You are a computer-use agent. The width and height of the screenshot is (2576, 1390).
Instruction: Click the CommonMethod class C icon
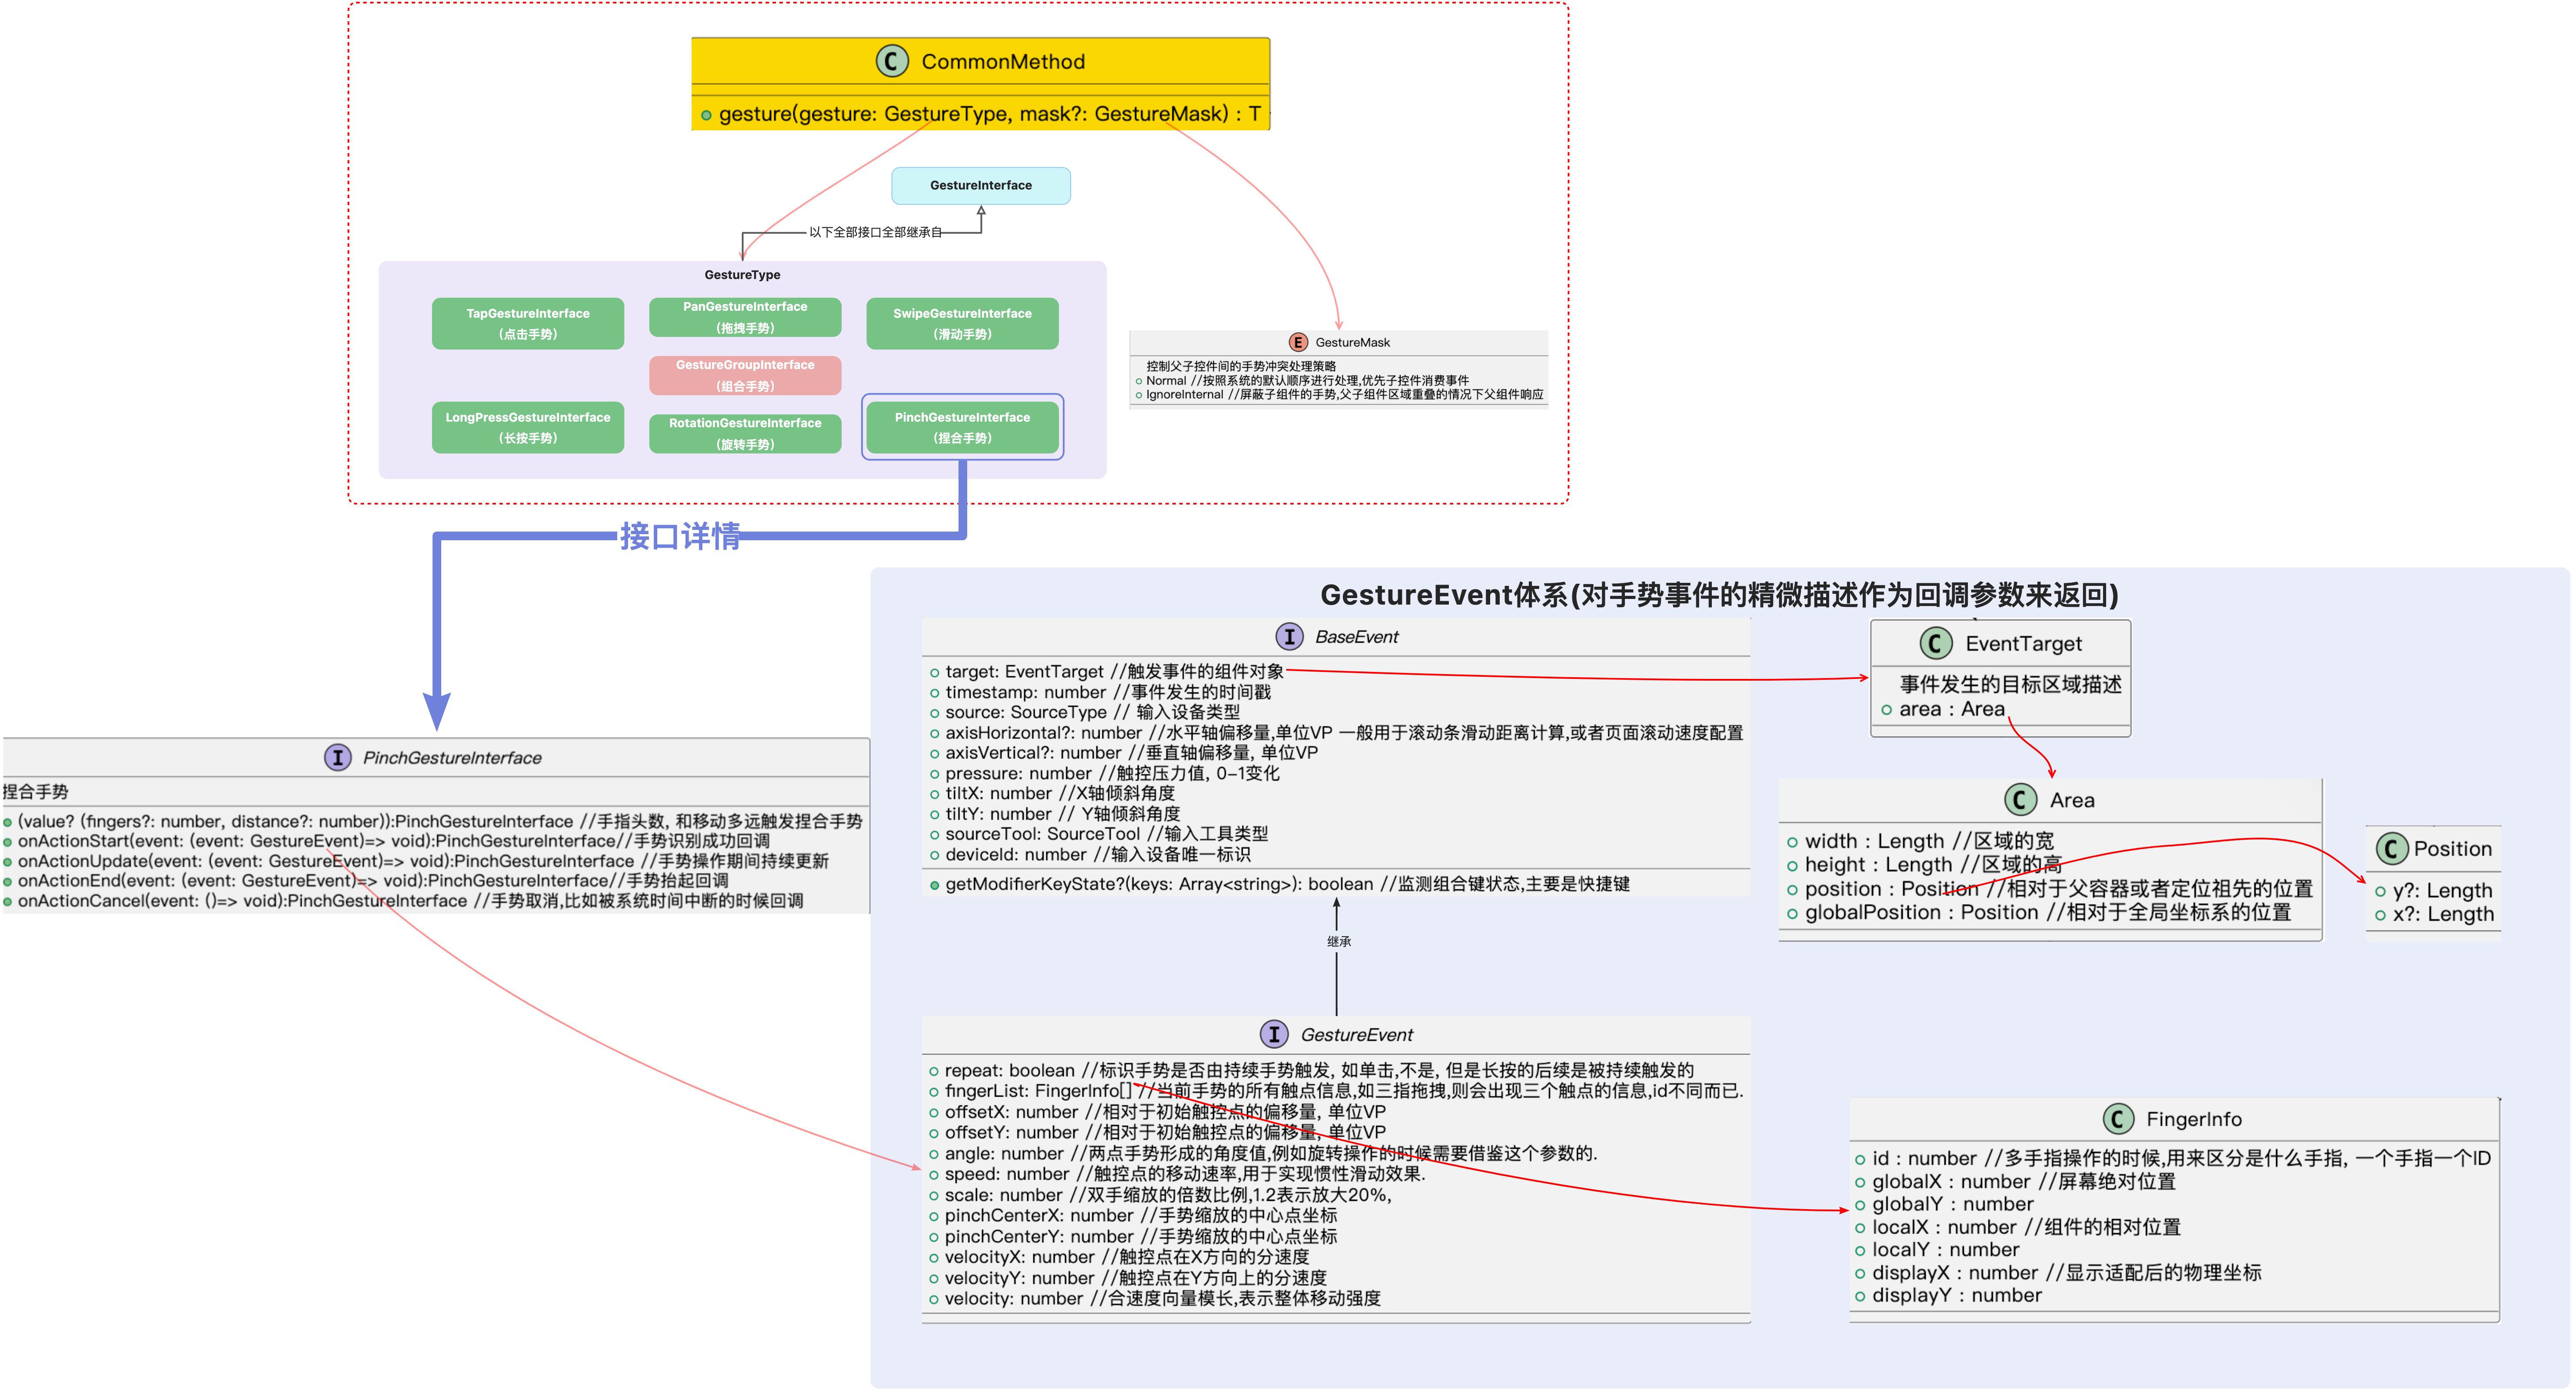891,61
